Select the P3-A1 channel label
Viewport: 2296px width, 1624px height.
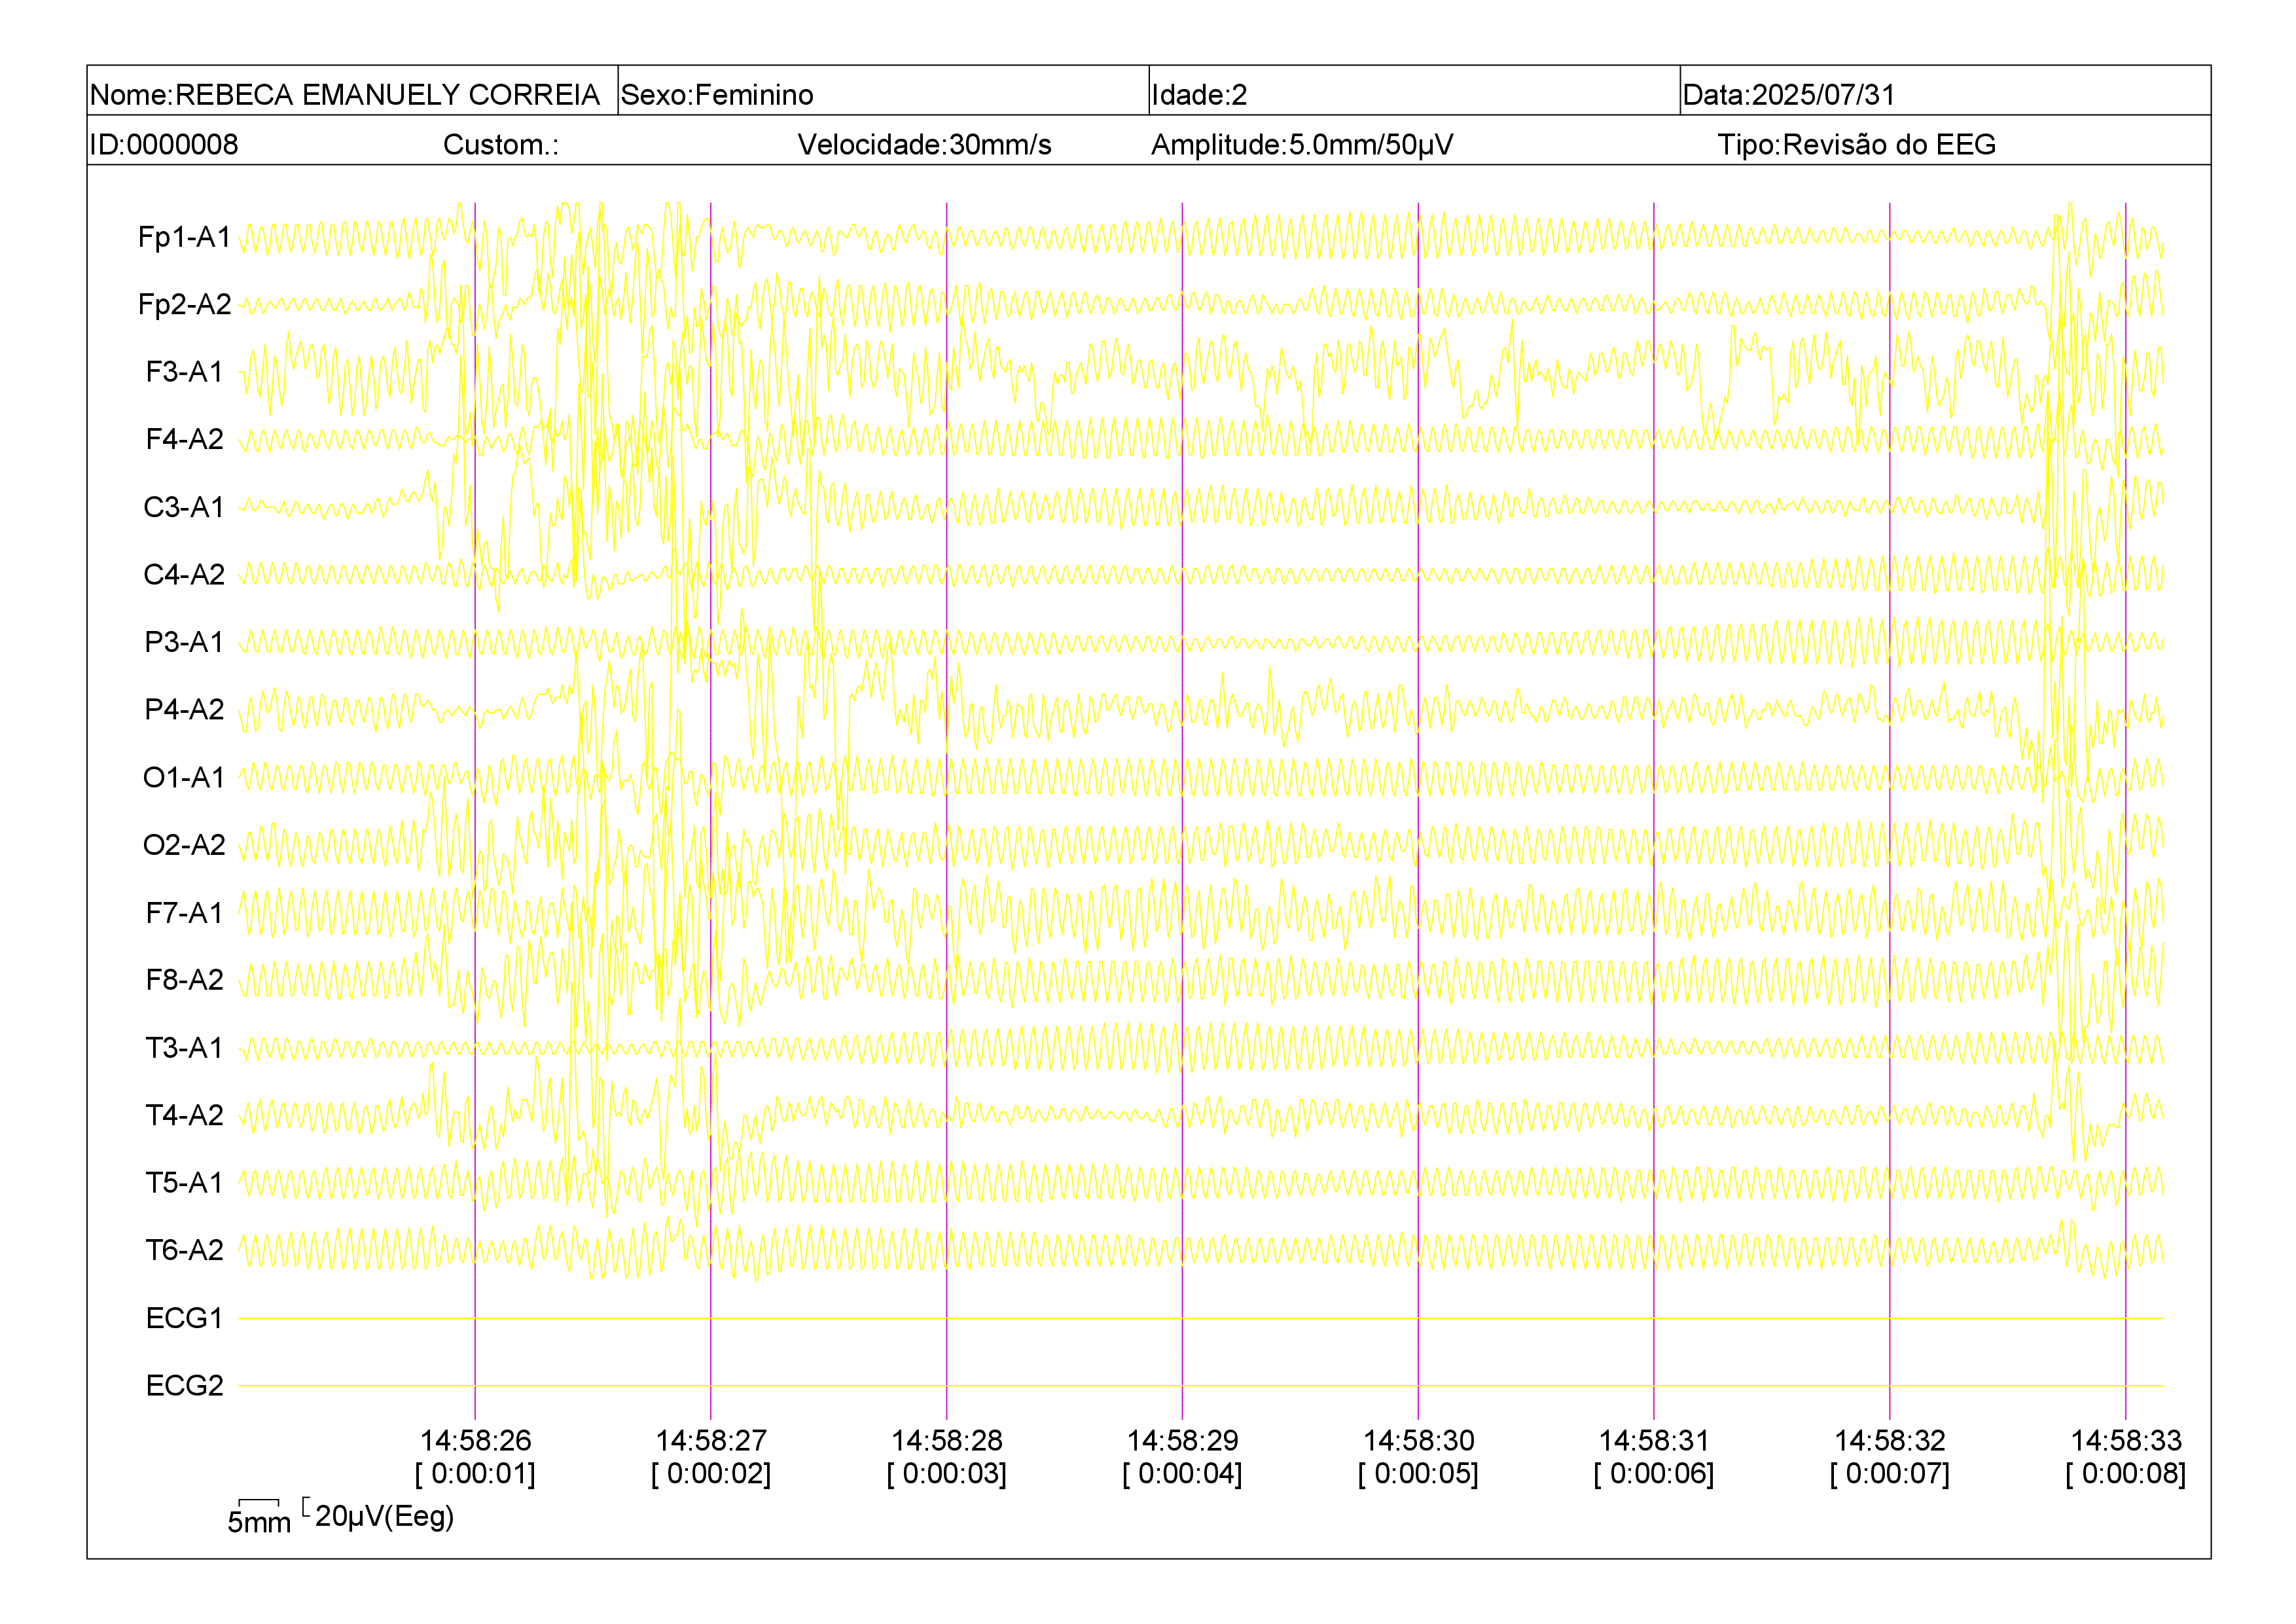coord(184,642)
